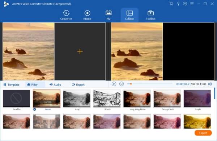Apply the Sketch filter
The height and width of the screenshot is (141, 217).
tap(107, 99)
